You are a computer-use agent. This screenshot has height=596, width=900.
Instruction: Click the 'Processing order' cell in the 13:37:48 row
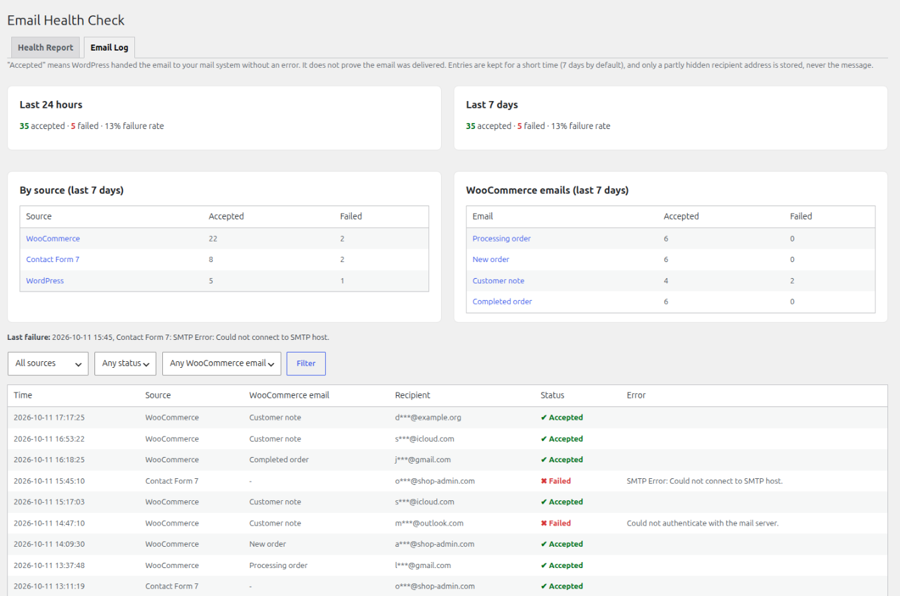(x=278, y=565)
